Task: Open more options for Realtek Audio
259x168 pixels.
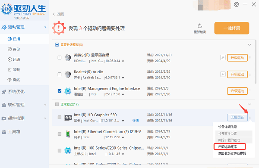Action: 250,75
